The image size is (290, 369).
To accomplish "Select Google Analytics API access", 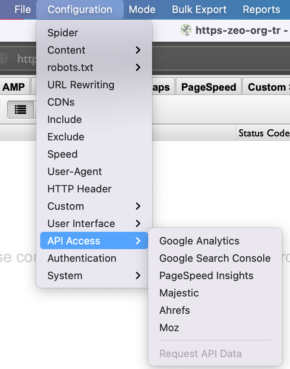I will 215,241.
